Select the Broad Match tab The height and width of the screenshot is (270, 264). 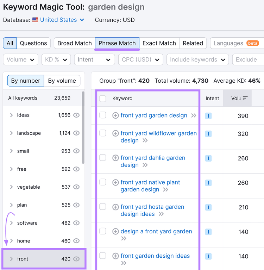(x=75, y=43)
